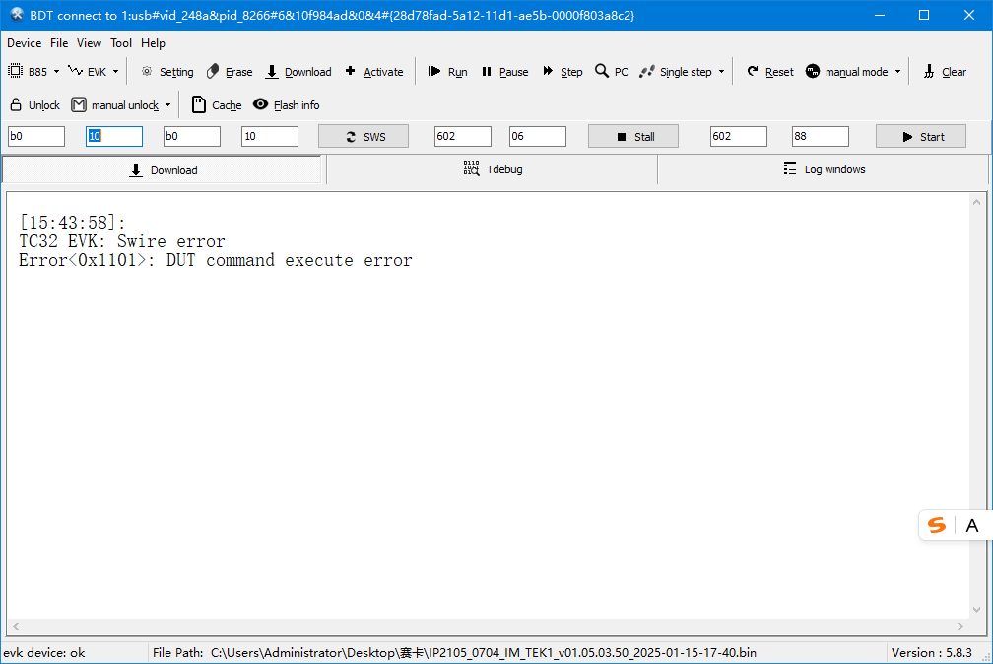993x664 pixels.
Task: Switch to the Log windows tab
Action: click(x=824, y=169)
